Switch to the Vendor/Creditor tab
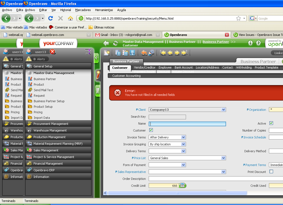 [145, 67]
